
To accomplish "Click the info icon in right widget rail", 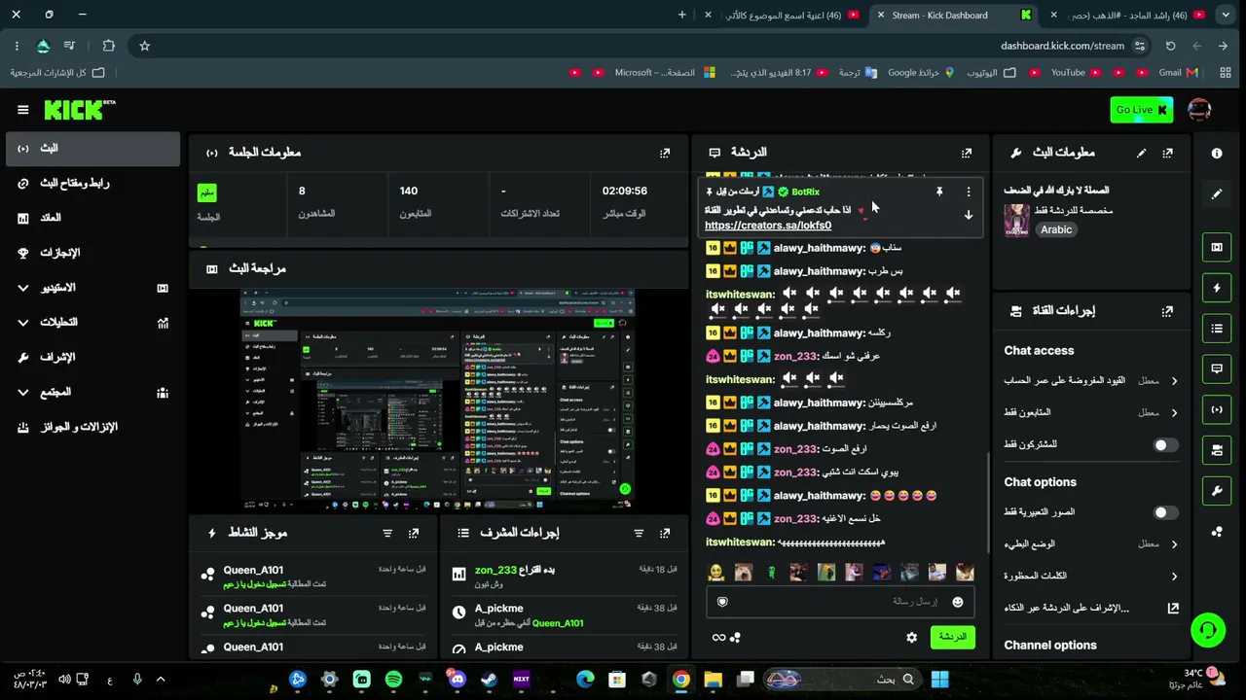I will pos(1217,153).
